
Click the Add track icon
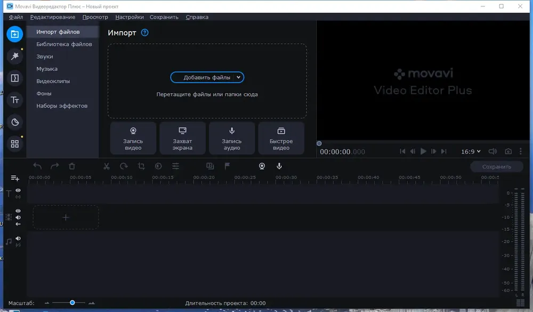tap(15, 178)
